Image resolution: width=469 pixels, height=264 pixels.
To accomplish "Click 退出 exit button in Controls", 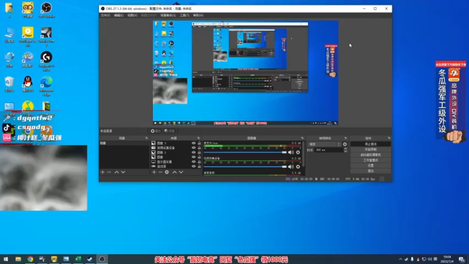I will (x=371, y=171).
